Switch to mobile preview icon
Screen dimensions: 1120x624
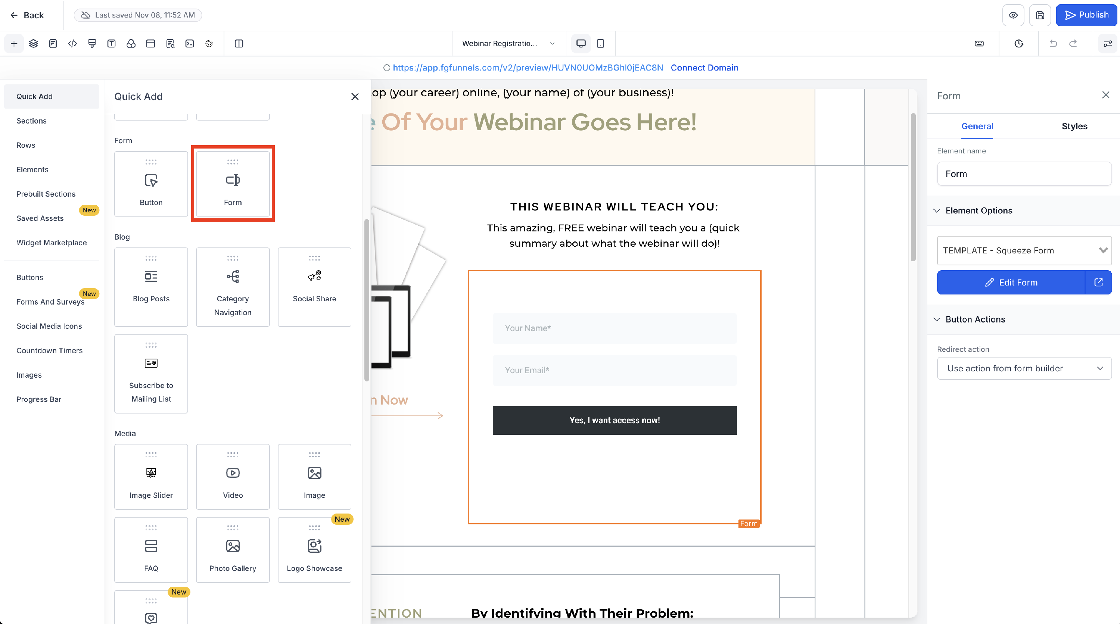point(601,43)
